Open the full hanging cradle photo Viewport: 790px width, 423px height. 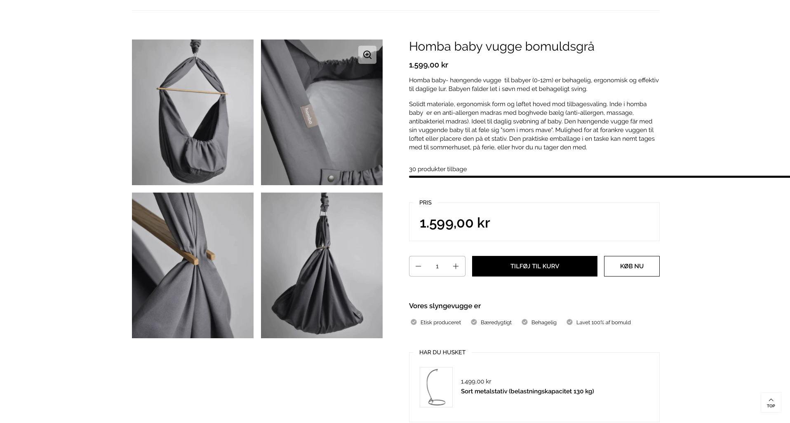tap(193, 112)
